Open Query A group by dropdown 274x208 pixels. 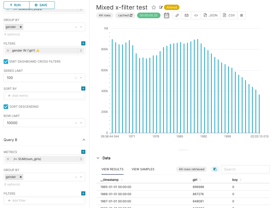pos(81,27)
